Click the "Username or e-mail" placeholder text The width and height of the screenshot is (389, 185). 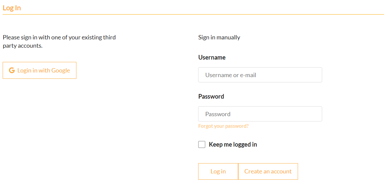tap(231, 75)
